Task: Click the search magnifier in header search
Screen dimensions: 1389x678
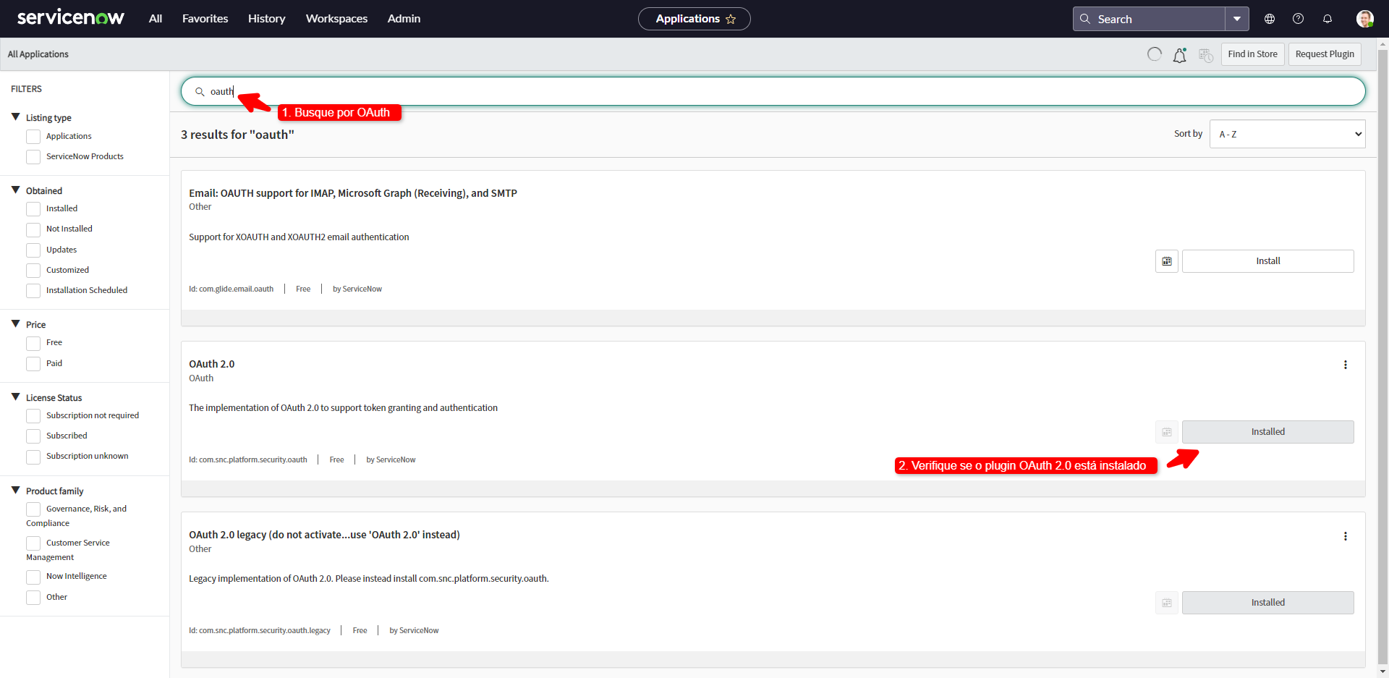Action: [1085, 19]
